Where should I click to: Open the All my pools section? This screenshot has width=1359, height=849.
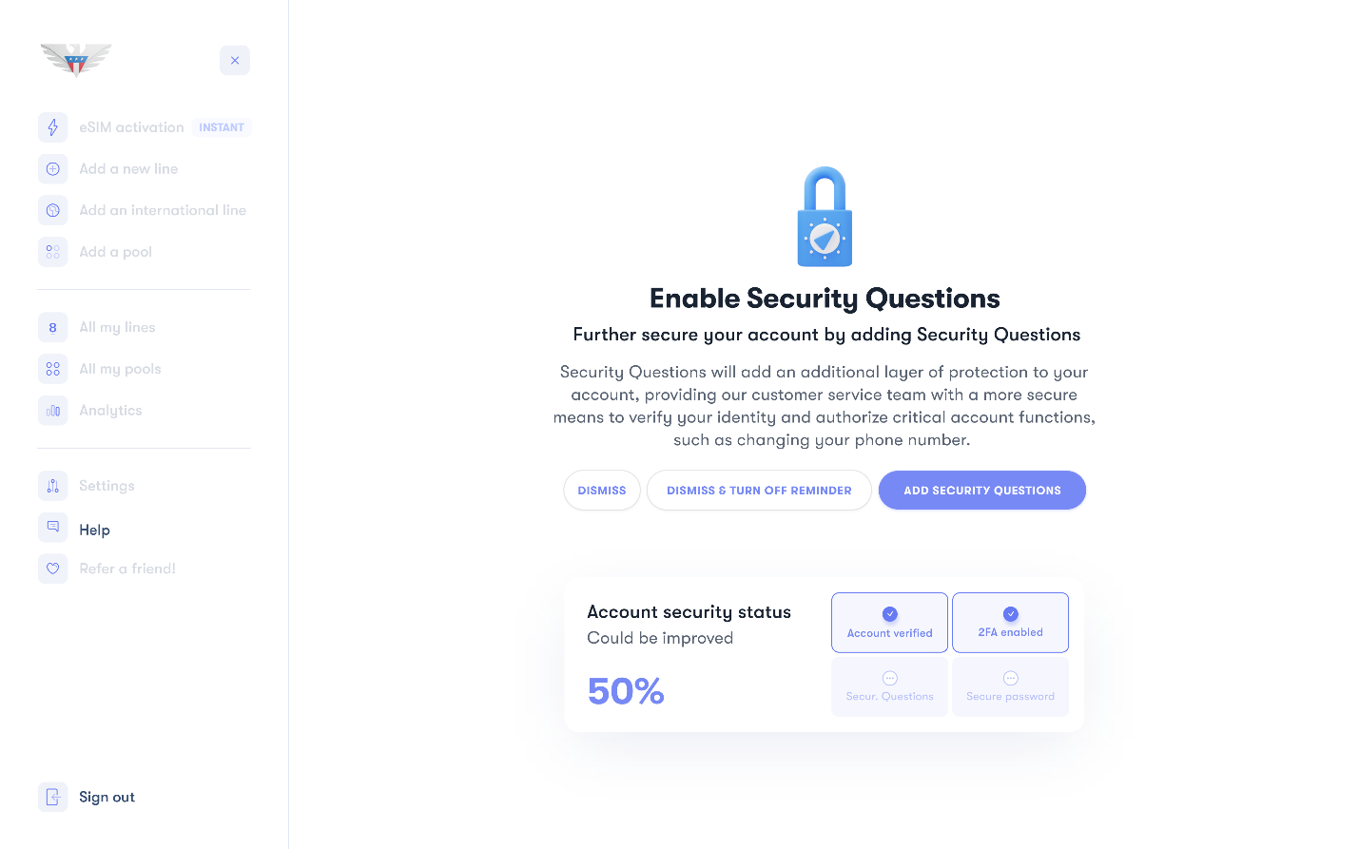pyautogui.click(x=118, y=368)
